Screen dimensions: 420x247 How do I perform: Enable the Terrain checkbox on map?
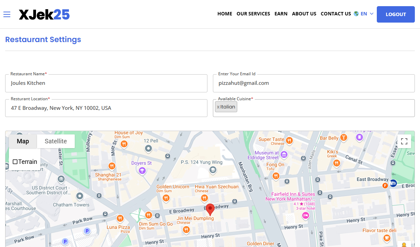(15, 162)
